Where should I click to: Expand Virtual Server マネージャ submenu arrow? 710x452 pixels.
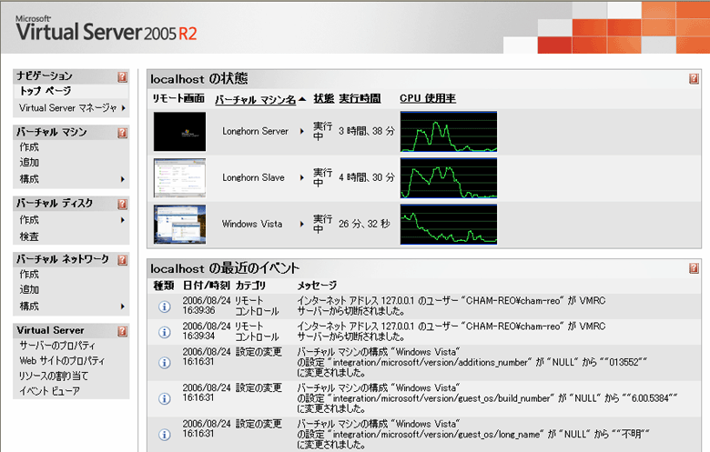(123, 108)
